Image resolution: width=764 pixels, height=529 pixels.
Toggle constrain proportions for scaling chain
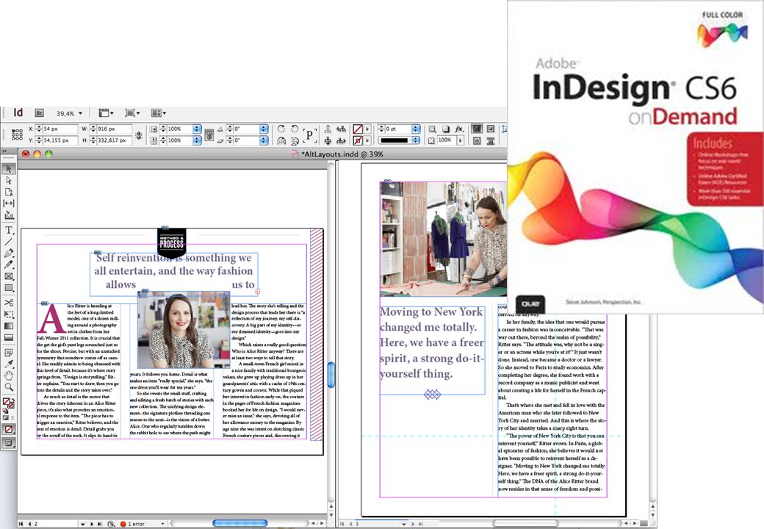pyautogui.click(x=209, y=135)
